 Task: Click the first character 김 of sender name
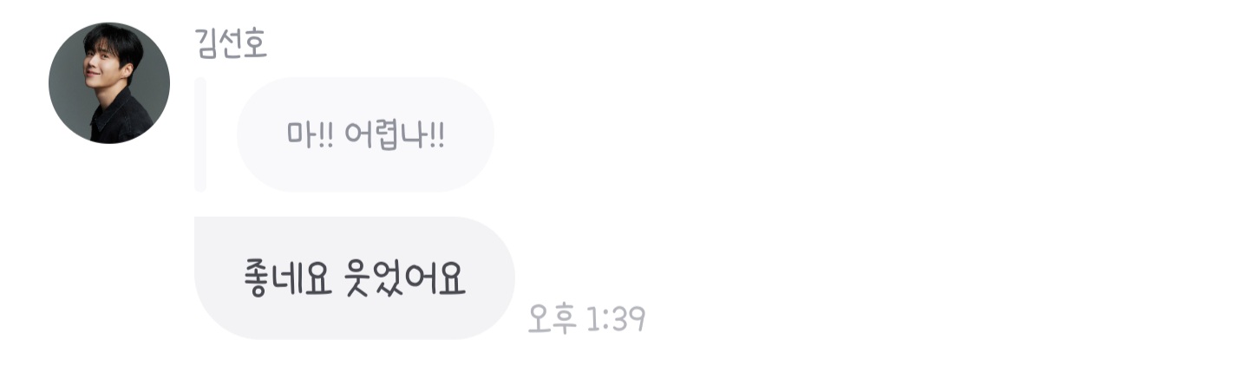208,43
